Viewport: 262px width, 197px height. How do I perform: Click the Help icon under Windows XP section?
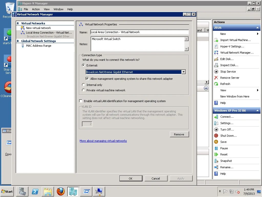tap(216, 174)
